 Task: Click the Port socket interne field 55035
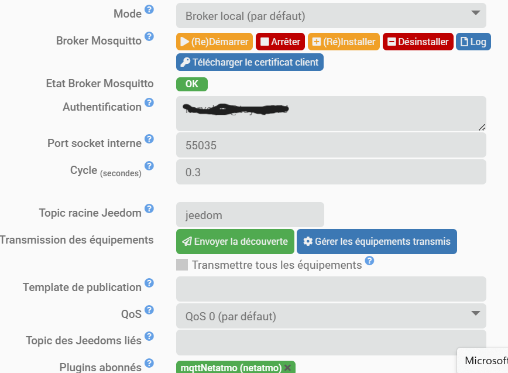click(x=331, y=145)
